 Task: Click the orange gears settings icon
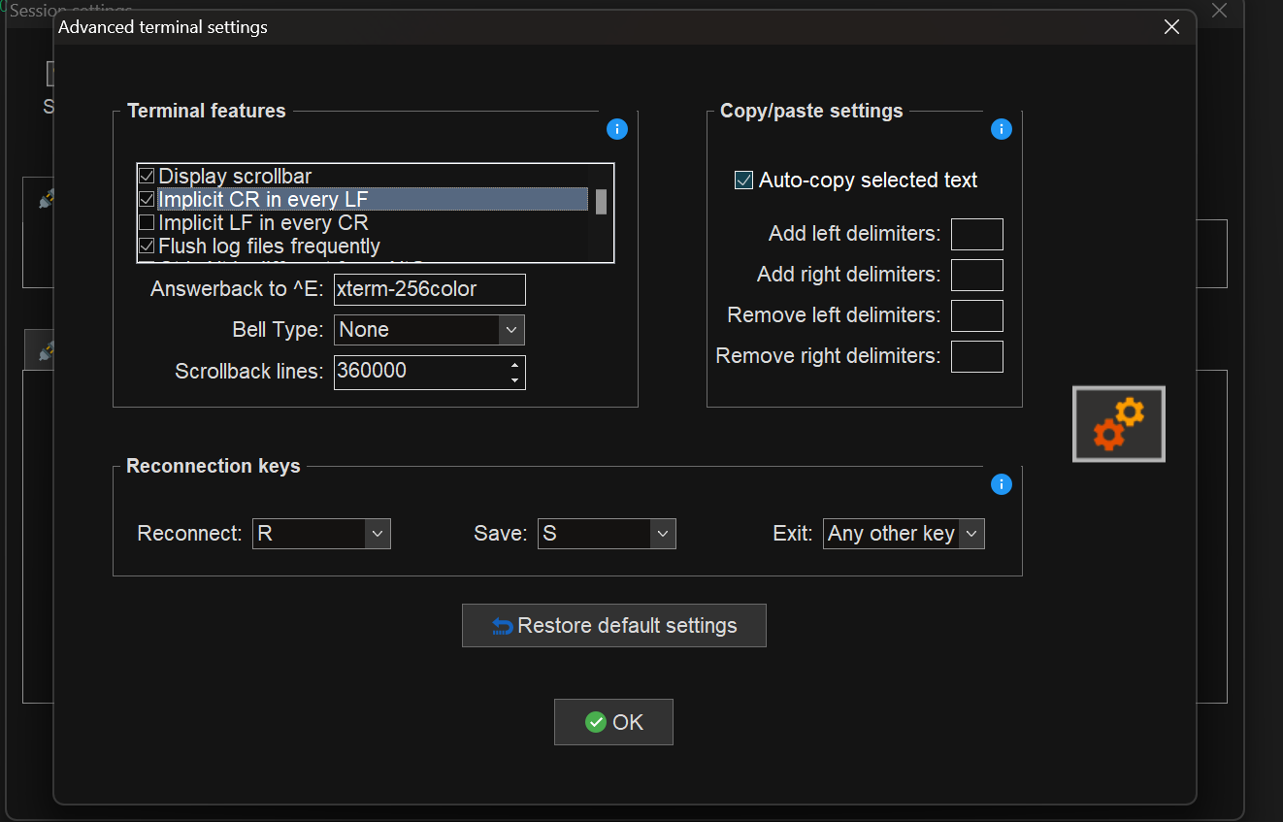click(1118, 424)
